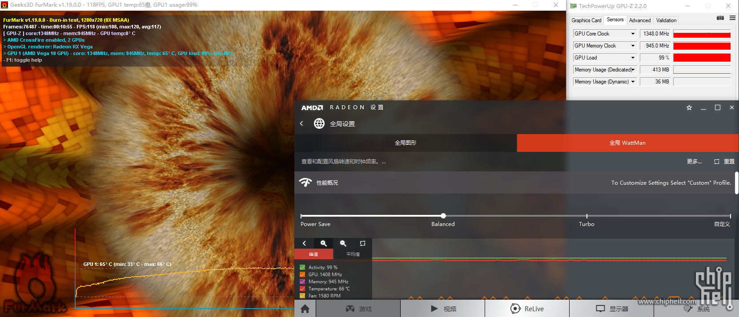
Task: Open the Validation tab in GPU-Z
Action: [x=666, y=20]
